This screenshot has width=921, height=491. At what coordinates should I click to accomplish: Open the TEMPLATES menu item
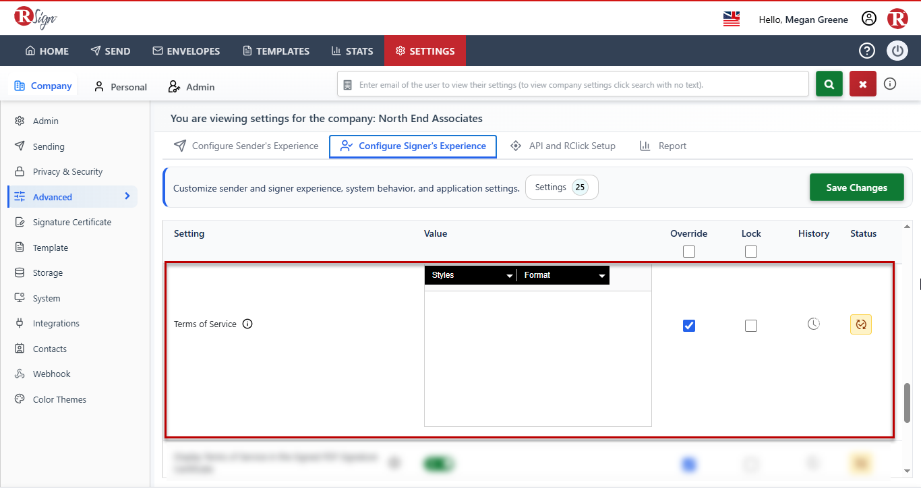coord(276,51)
